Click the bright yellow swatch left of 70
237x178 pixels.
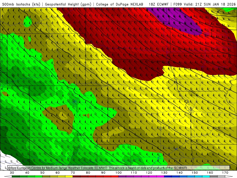pos(69,177)
